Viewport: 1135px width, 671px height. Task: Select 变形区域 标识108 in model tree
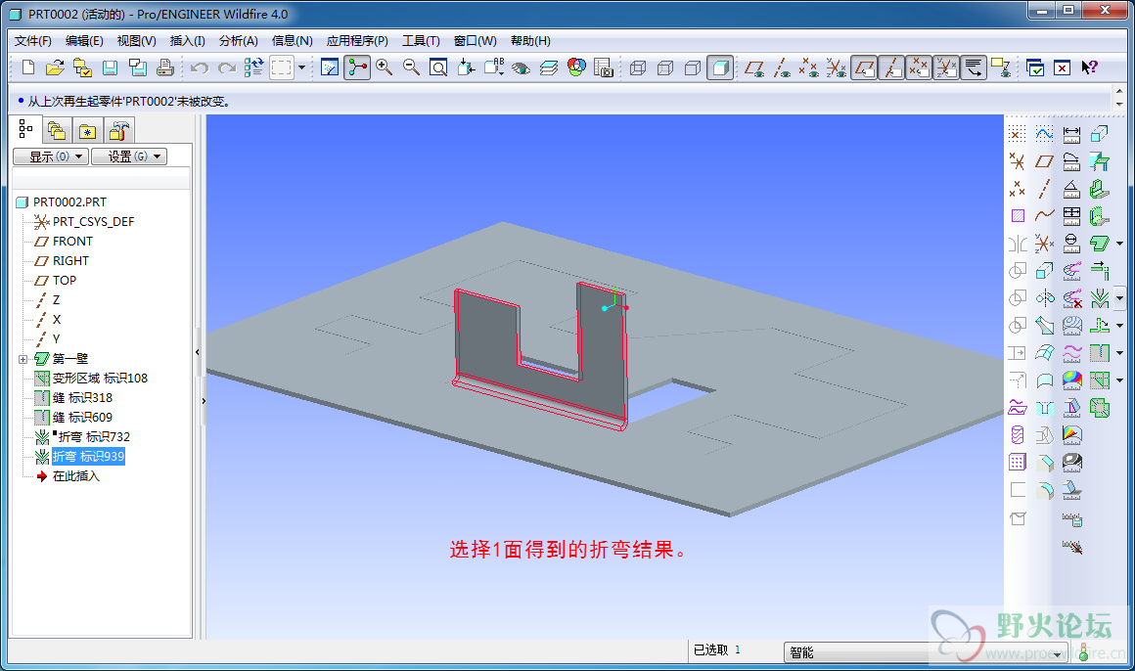point(100,379)
